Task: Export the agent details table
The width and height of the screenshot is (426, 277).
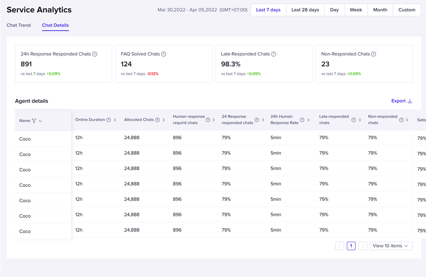Action: 402,101
